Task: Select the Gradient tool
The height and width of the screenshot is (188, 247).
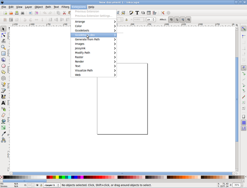Action: click(3, 127)
